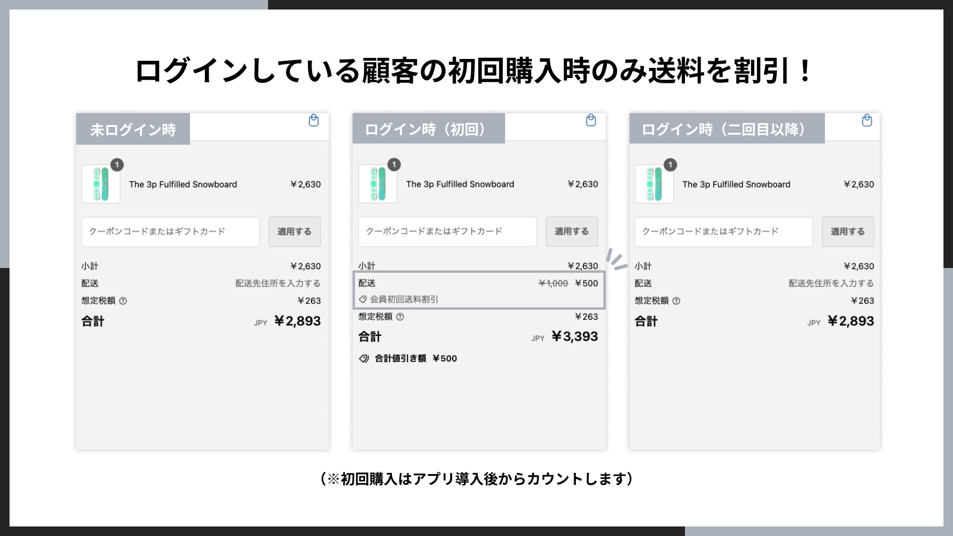The height and width of the screenshot is (536, 953).
Task: Click the 想定税額 help icon in the right panel
Action: [676, 301]
